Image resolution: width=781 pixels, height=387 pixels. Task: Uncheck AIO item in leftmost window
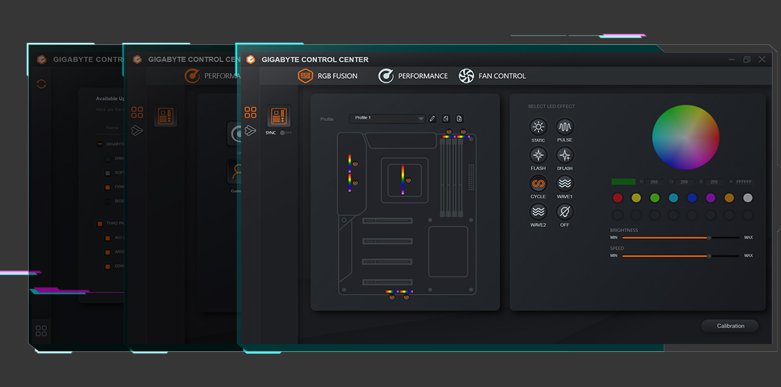pos(107,238)
